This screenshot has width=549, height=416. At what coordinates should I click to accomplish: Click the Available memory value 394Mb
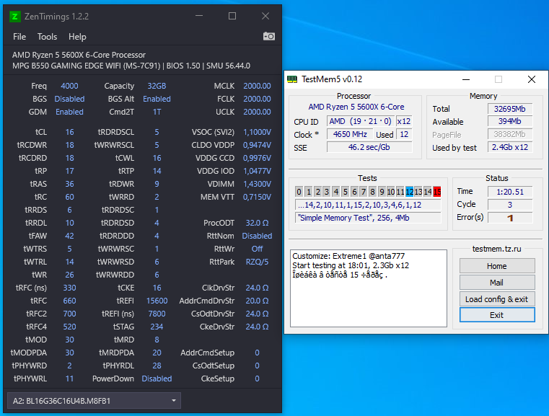point(510,121)
